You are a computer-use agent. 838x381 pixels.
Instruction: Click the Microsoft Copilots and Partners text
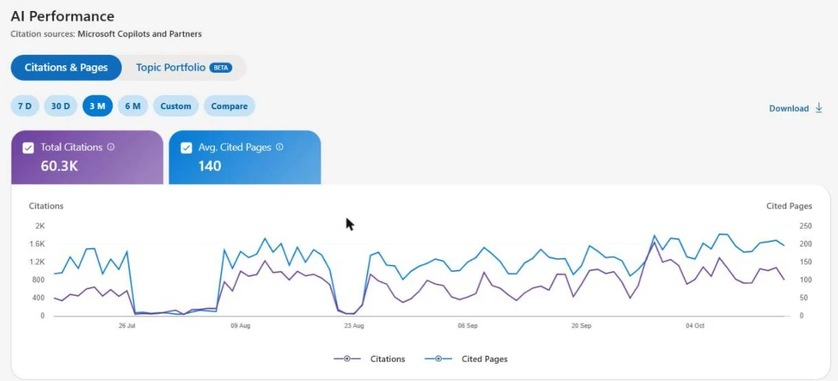tap(139, 34)
